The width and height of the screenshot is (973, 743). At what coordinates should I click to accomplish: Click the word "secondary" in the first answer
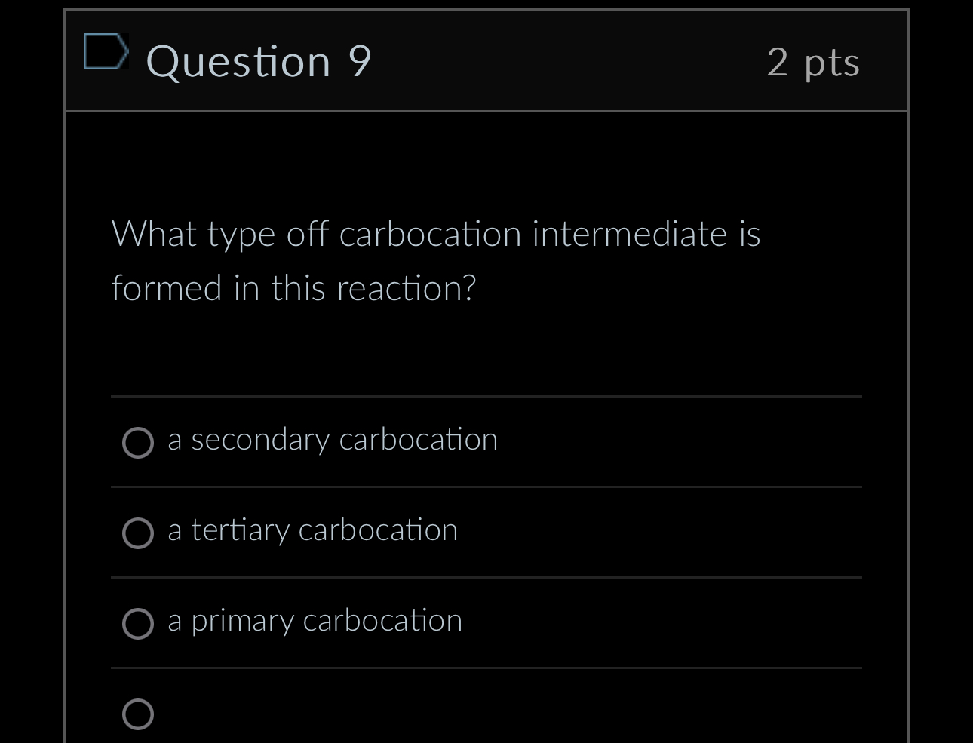click(260, 441)
